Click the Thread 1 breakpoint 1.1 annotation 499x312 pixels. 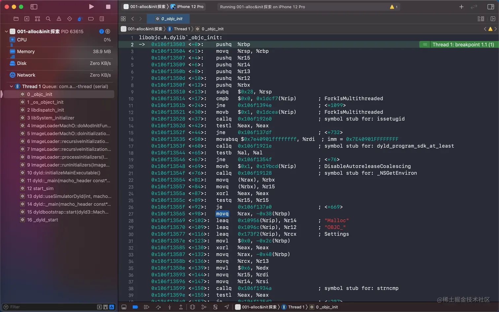click(x=463, y=44)
